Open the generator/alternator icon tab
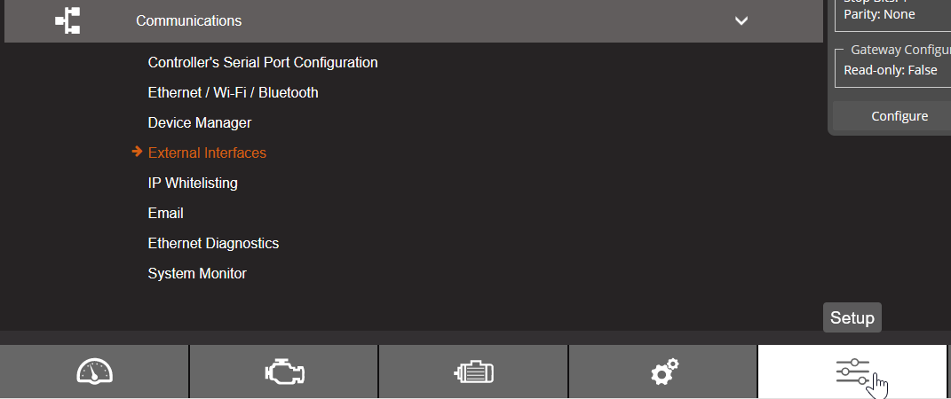This screenshot has height=399, width=951. click(473, 372)
